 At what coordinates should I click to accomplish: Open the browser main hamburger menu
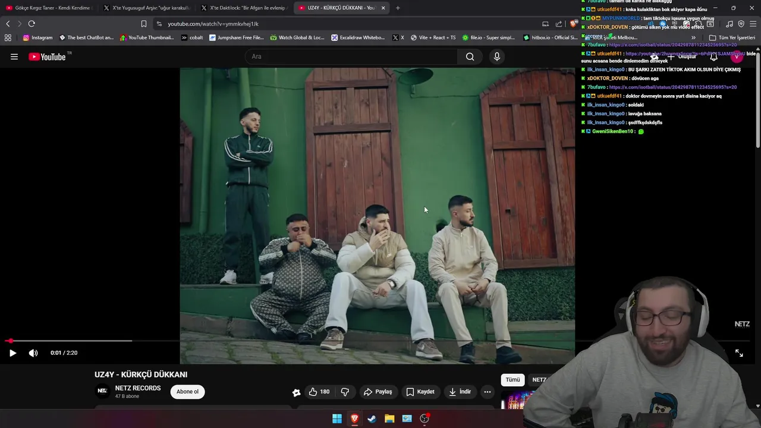point(753,24)
